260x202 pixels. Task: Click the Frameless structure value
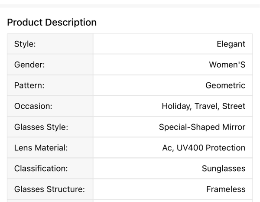(226, 189)
